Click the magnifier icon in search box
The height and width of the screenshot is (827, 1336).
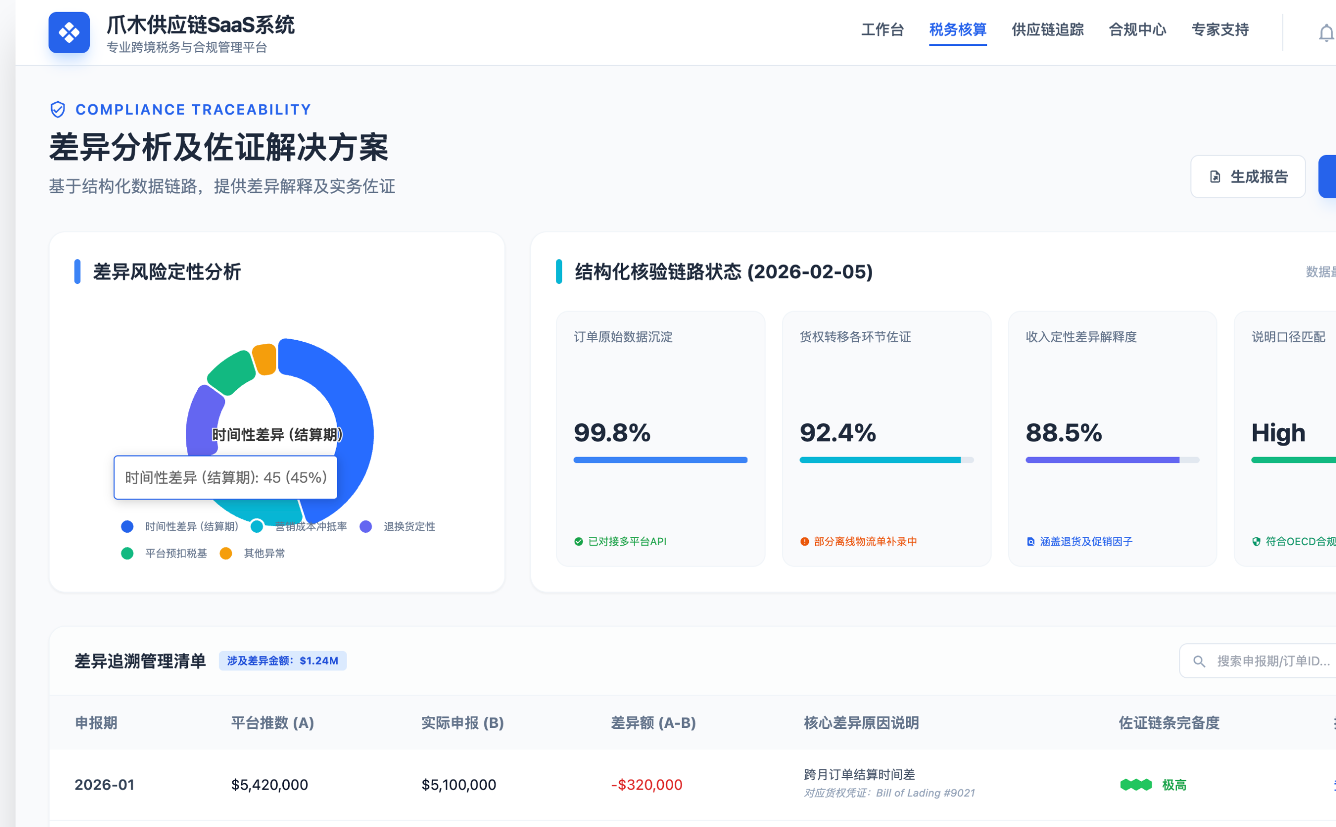point(1199,661)
